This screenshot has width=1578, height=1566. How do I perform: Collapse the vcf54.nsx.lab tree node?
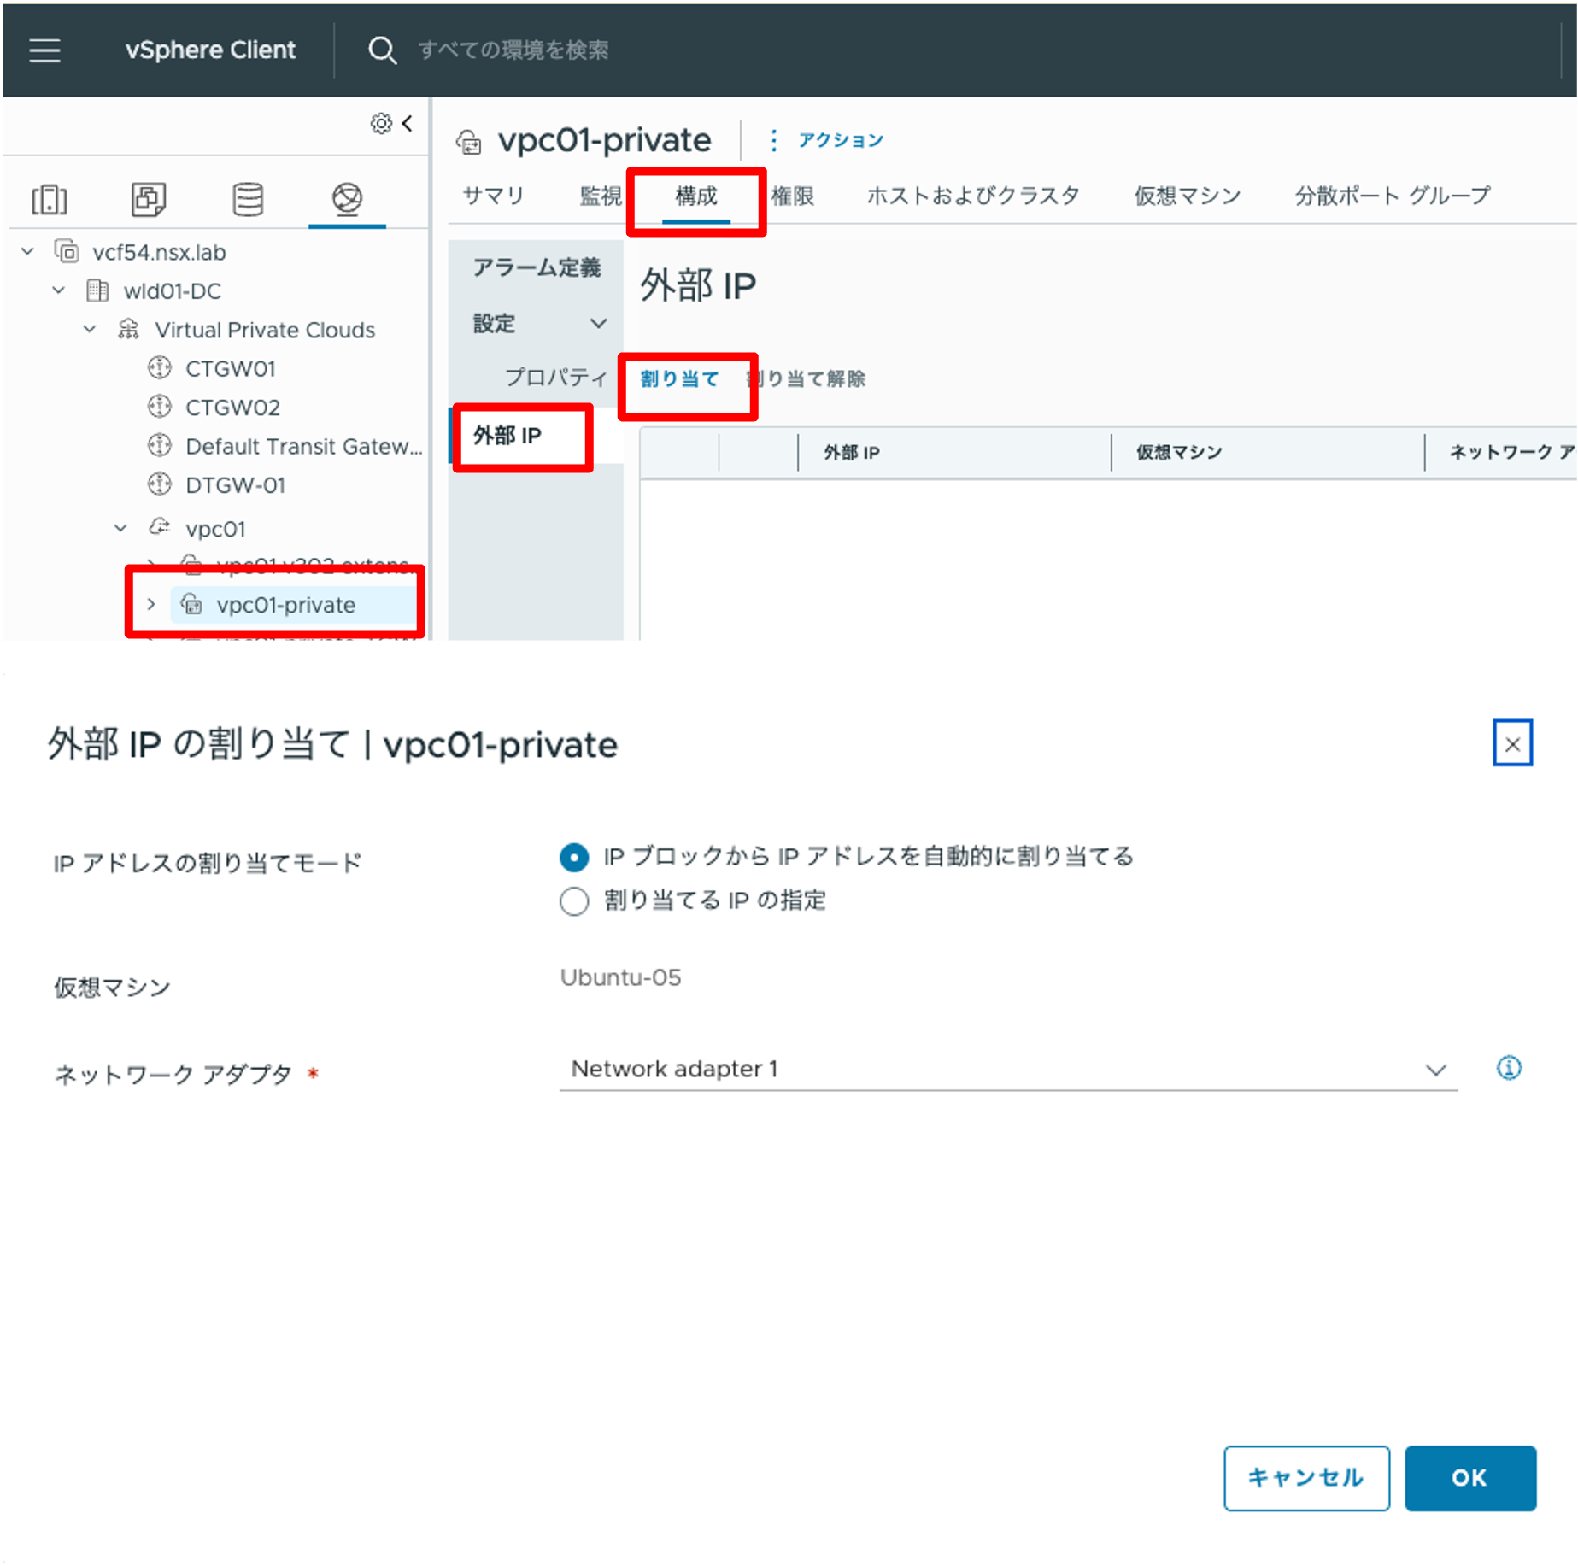tap(28, 252)
